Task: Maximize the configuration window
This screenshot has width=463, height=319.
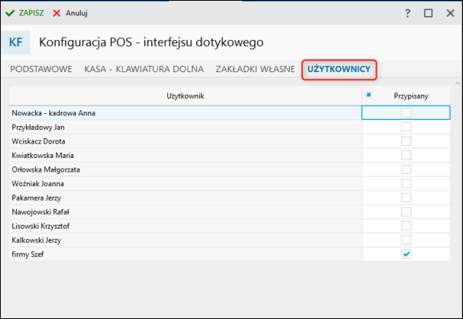Action: (428, 13)
